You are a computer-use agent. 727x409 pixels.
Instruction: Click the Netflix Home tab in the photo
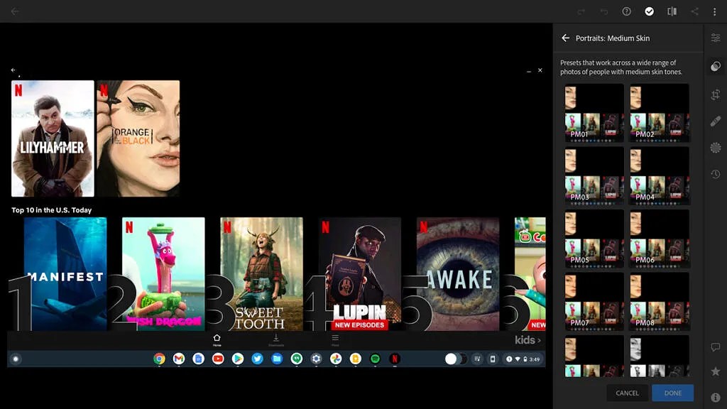(x=217, y=340)
